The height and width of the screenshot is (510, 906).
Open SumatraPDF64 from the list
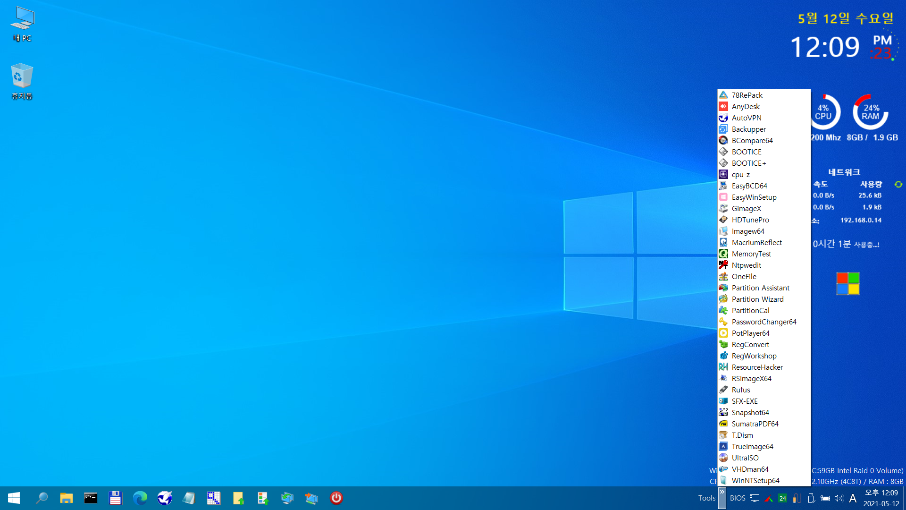[x=764, y=424]
